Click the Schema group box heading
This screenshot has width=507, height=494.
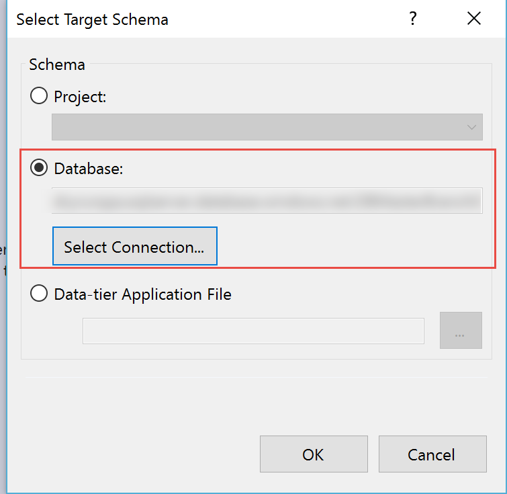57,65
